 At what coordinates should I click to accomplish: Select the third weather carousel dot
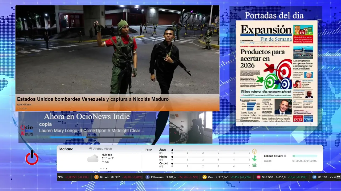(x=107, y=168)
